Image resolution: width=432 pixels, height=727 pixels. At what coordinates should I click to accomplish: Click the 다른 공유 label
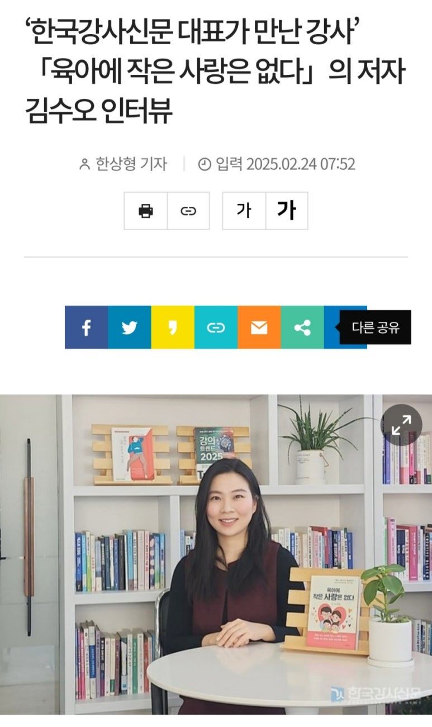376,327
